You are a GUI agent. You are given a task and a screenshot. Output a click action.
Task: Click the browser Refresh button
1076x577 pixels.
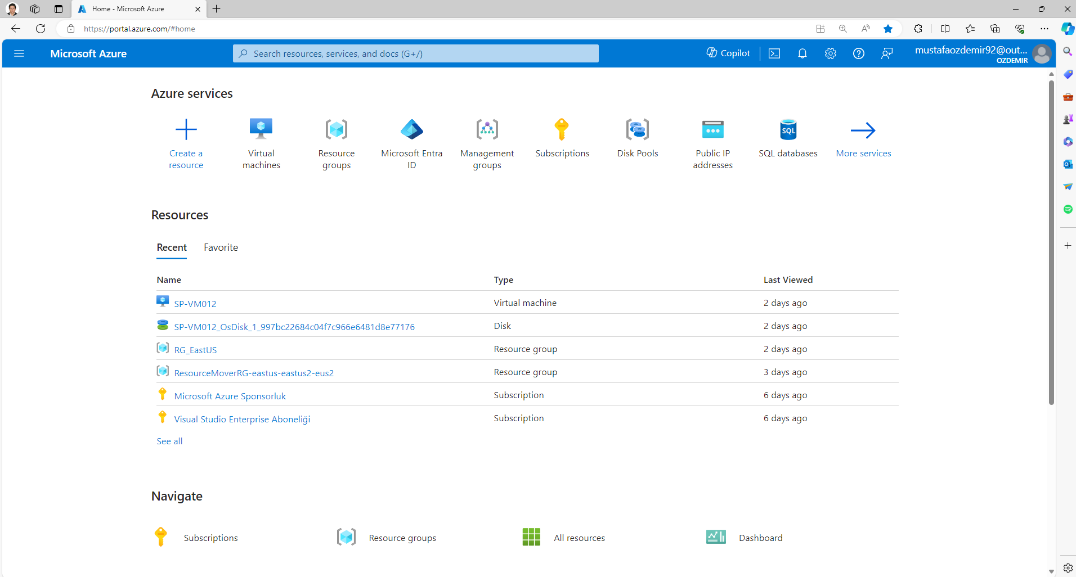pos(41,29)
